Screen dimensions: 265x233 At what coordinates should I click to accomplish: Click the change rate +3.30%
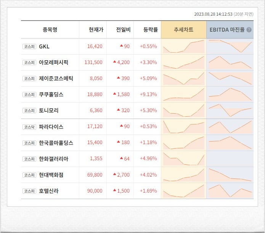148,63
